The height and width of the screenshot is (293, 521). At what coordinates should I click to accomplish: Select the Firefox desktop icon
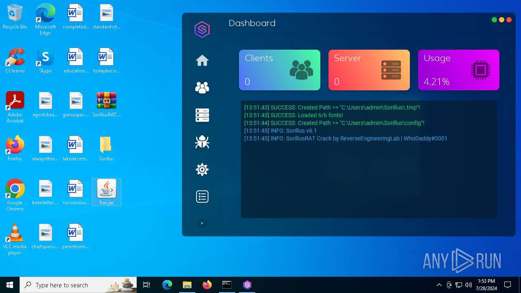point(15,149)
